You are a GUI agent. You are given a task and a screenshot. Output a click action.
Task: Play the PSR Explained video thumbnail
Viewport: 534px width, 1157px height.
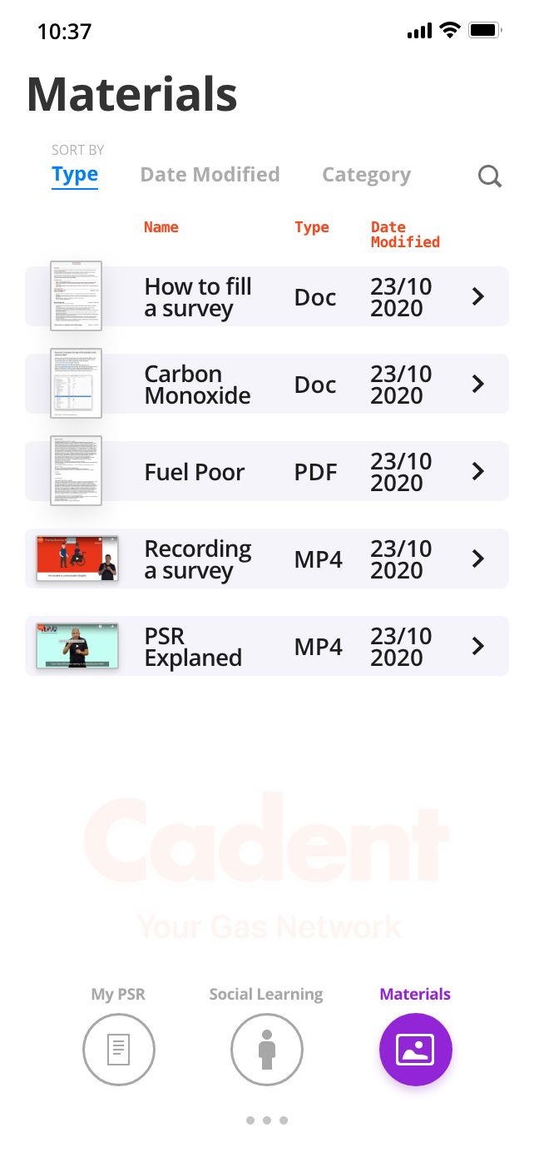pyautogui.click(x=77, y=646)
